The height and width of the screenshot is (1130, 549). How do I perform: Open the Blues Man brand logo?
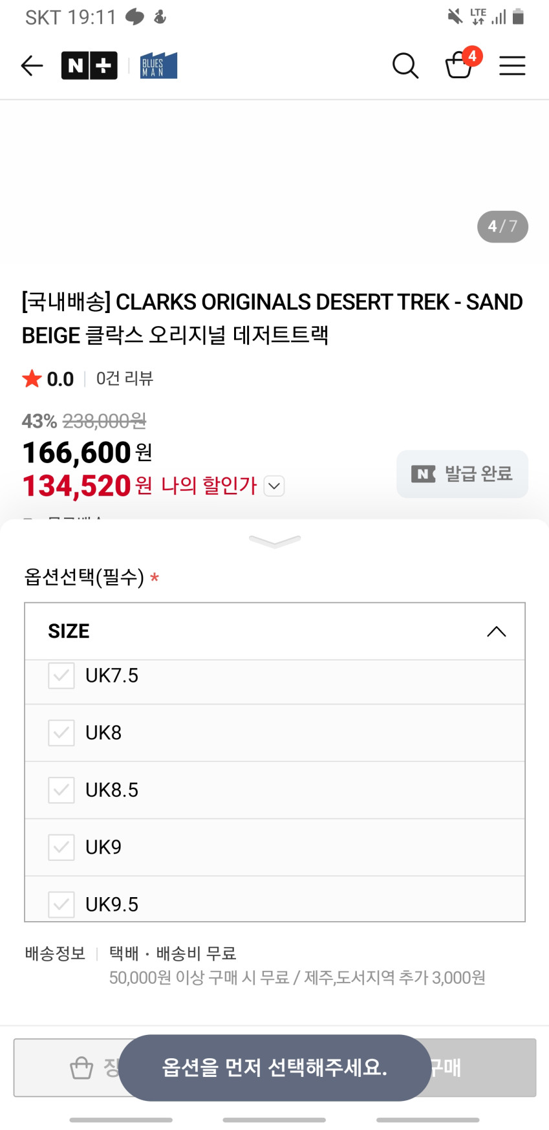158,65
